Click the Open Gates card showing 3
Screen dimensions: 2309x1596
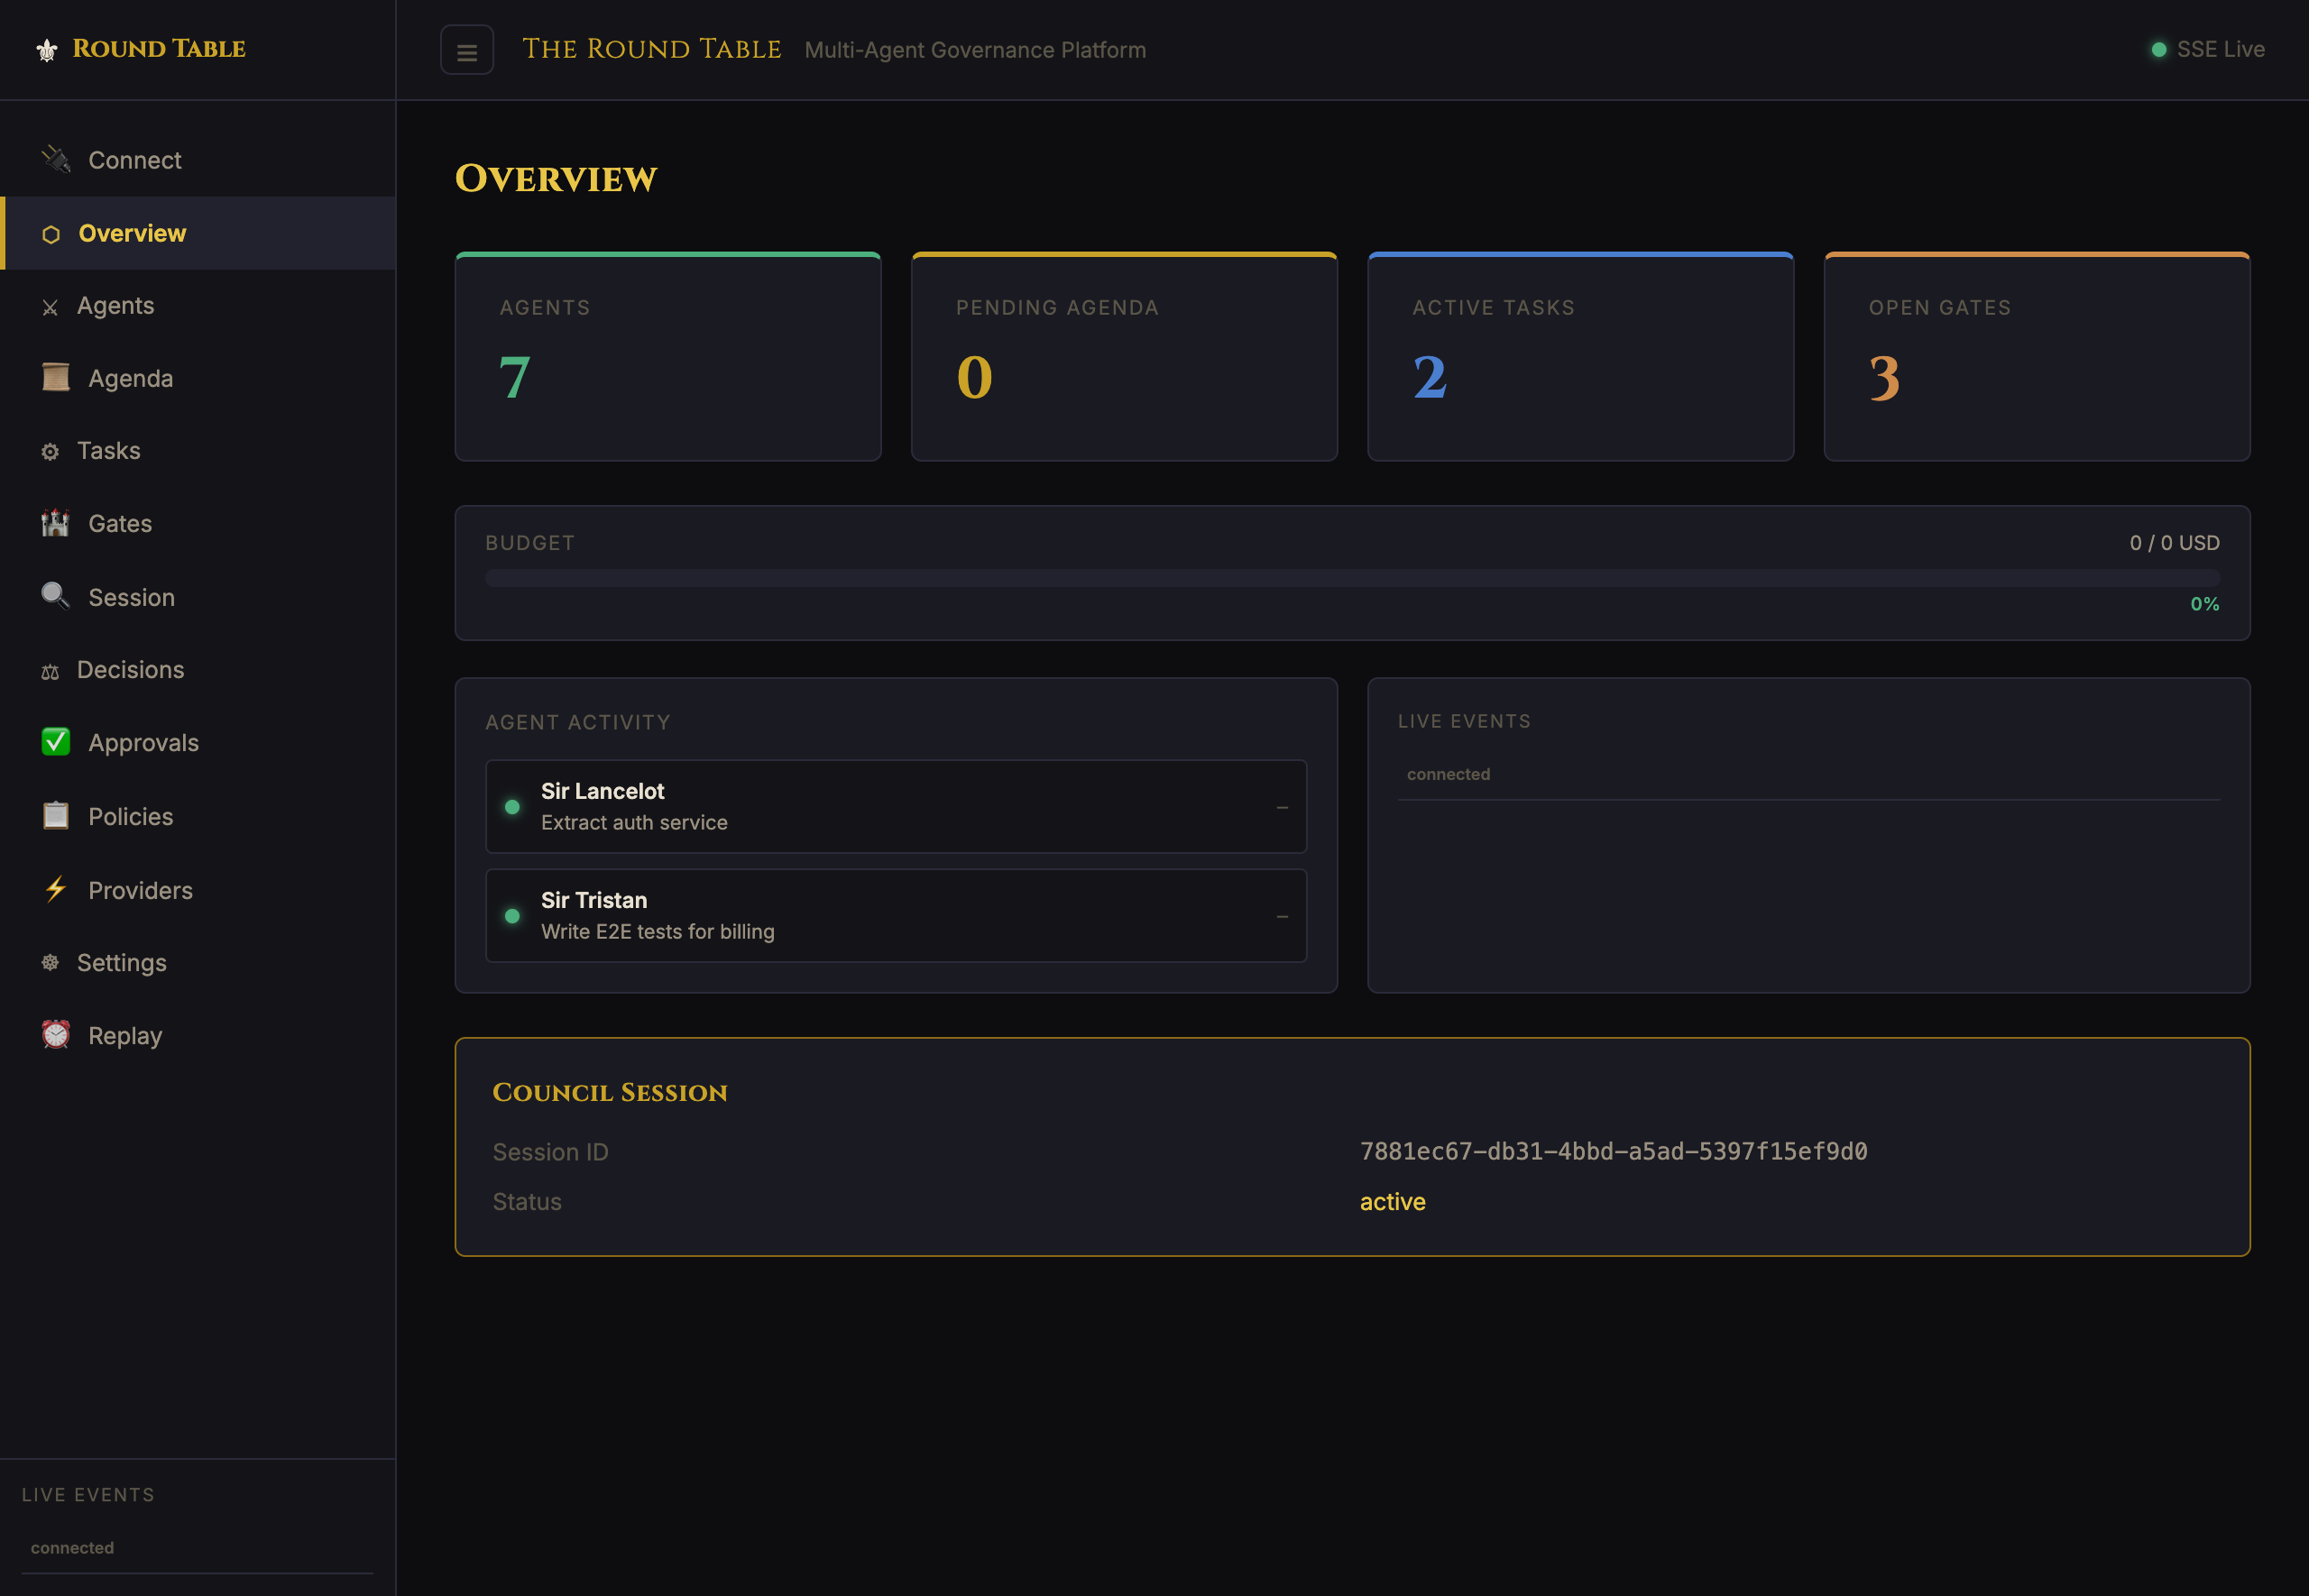pos(2037,357)
